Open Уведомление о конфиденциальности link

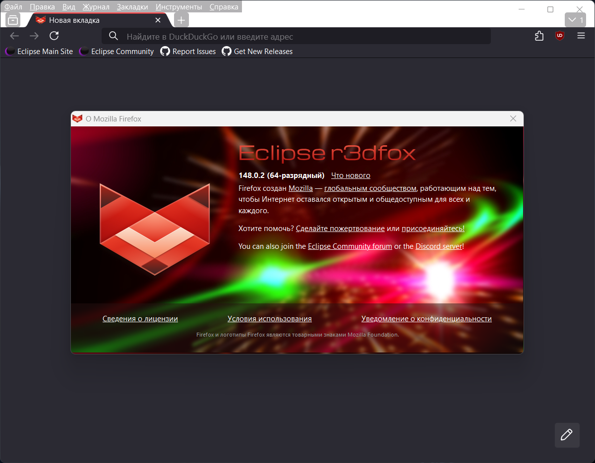[x=426, y=319]
